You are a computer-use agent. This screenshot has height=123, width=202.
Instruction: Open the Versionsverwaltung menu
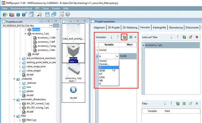(21, 8)
